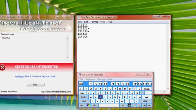Tap the Windows logo key on On-Screen Keyboard

pyautogui.click(x=89, y=105)
